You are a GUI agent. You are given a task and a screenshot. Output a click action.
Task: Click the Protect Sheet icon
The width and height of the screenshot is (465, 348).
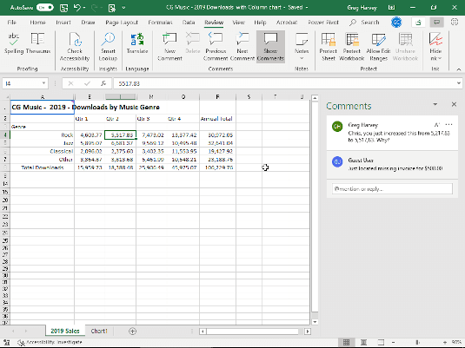click(329, 47)
